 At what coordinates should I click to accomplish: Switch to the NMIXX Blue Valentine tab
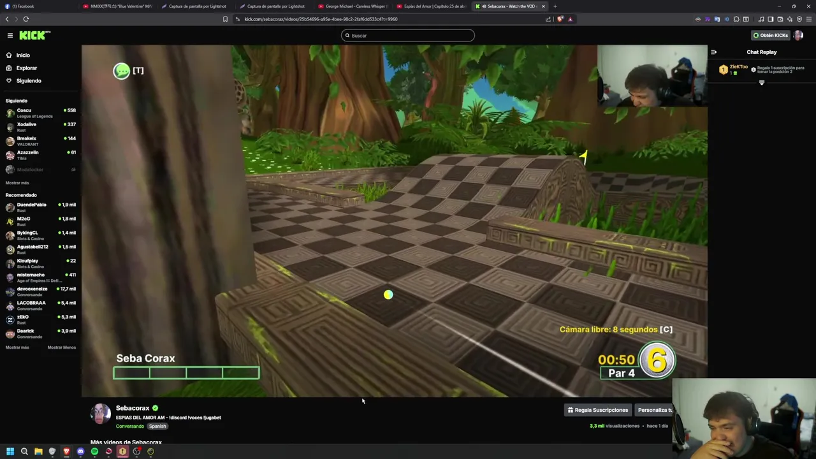click(x=117, y=6)
